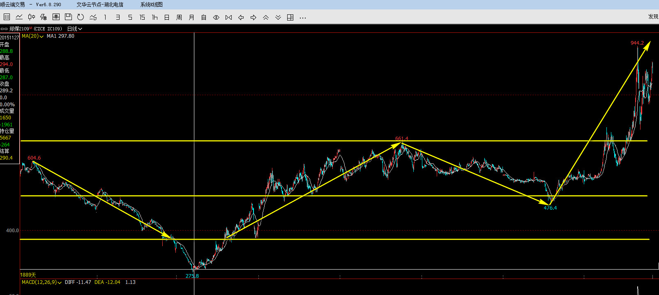Open the more options ellipsis

click(303, 18)
